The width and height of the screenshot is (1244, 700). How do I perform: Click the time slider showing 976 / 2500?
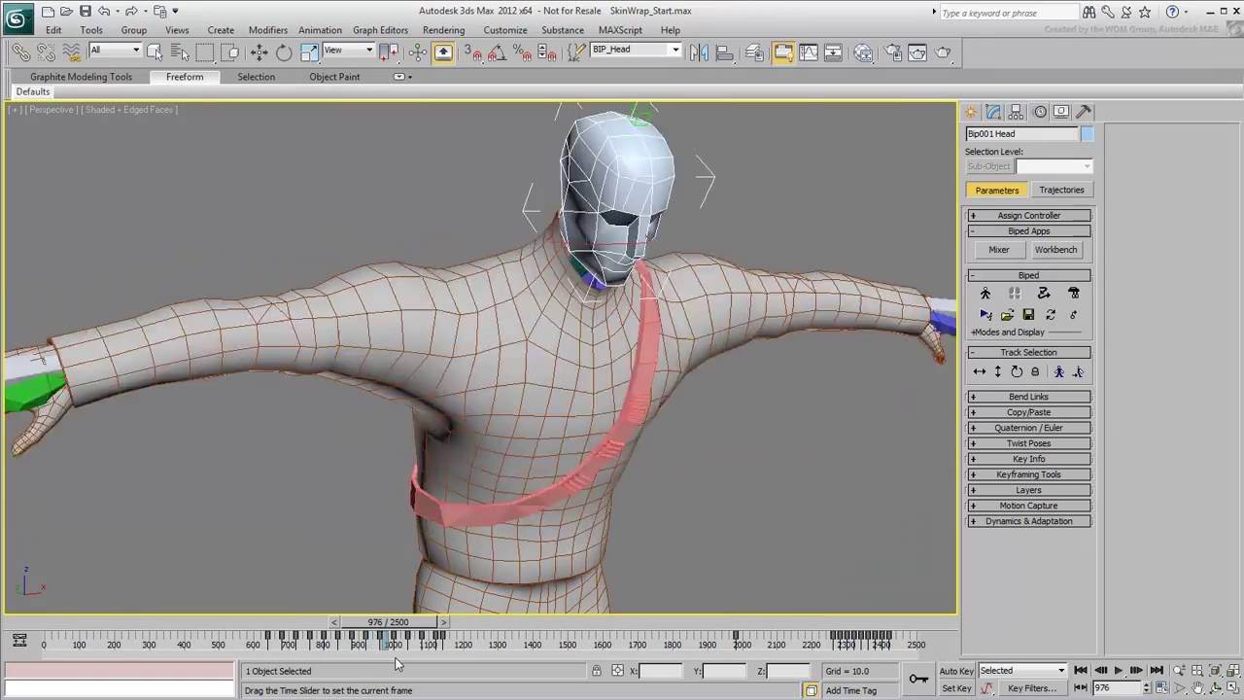click(x=388, y=622)
